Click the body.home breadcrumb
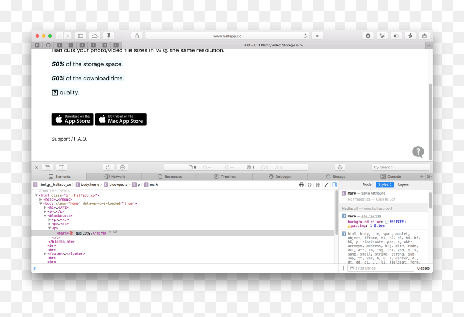The image size is (464, 317). click(x=87, y=184)
